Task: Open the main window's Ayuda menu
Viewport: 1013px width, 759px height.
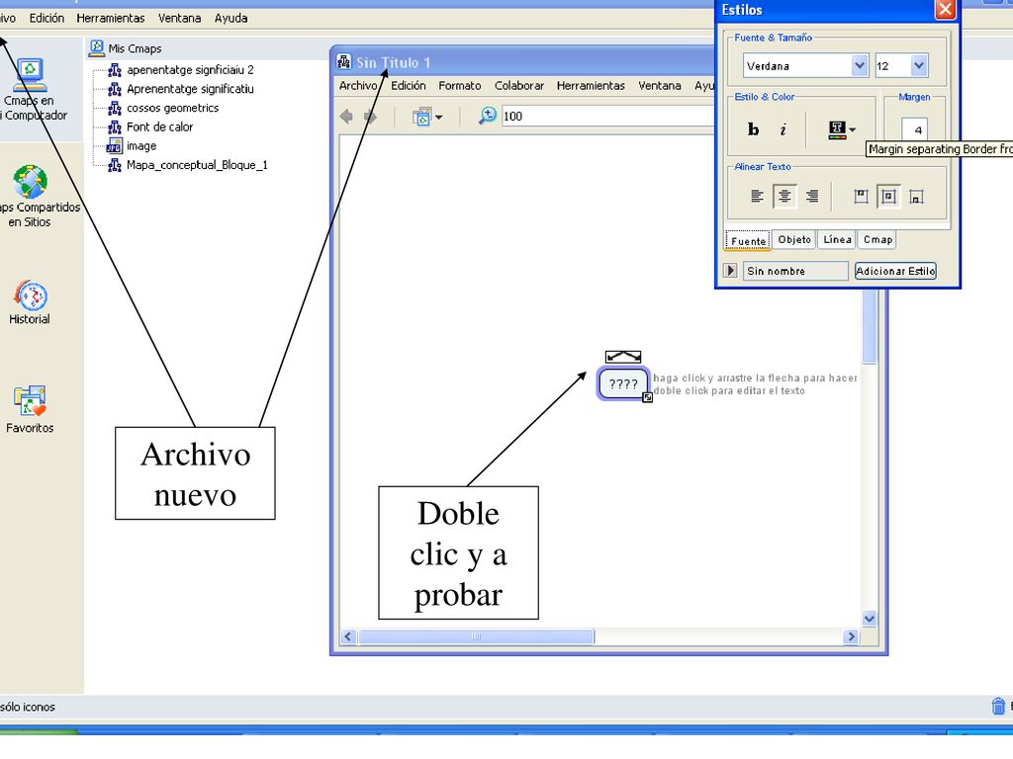Action: pyautogui.click(x=230, y=18)
